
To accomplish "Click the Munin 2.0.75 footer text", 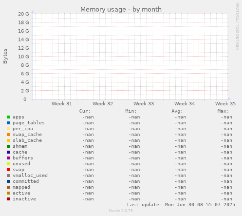I will click(121, 211).
